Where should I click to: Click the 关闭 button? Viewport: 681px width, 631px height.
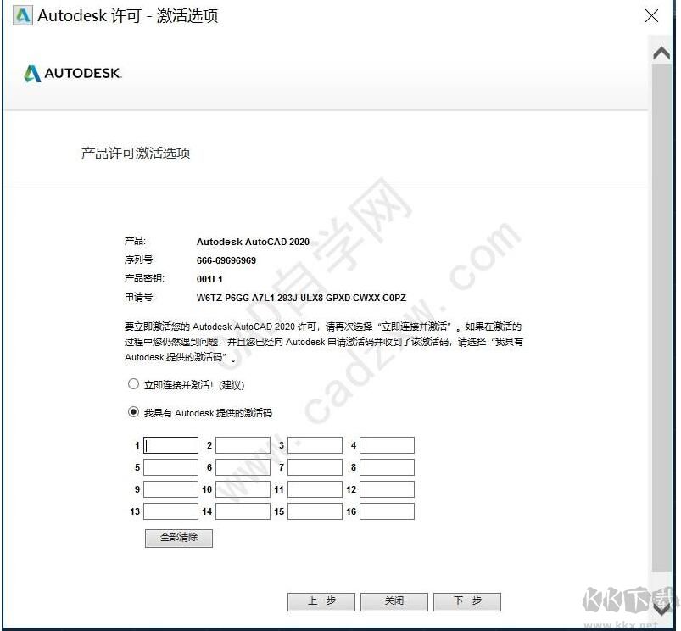[x=394, y=601]
